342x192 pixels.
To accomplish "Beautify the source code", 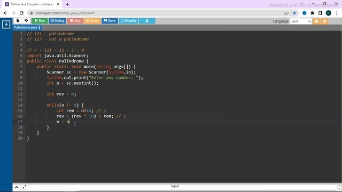I will point(128,21).
